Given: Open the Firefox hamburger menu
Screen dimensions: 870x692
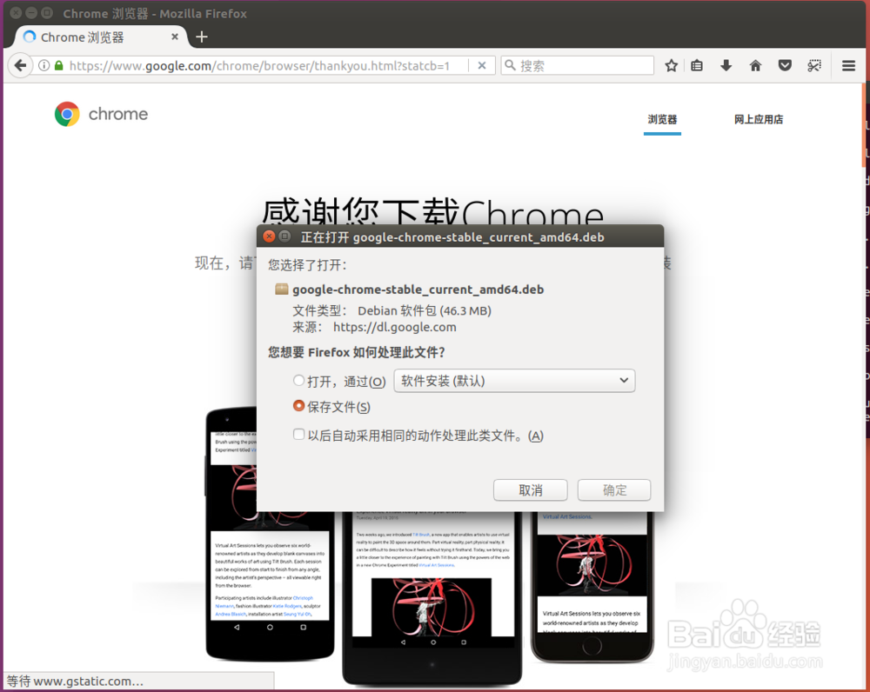Looking at the screenshot, I should (x=848, y=65).
